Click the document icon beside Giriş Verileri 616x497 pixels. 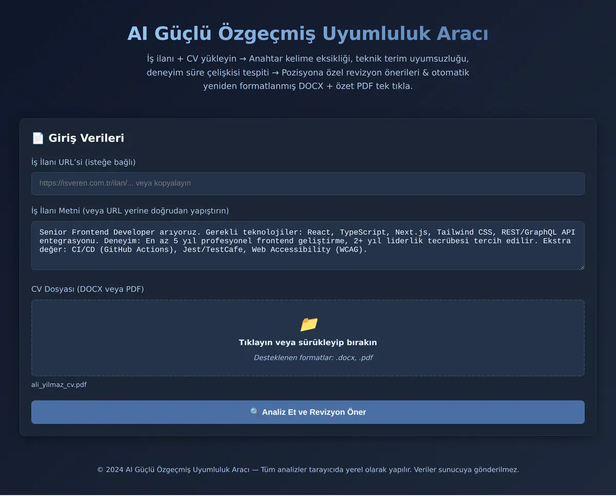click(x=37, y=138)
